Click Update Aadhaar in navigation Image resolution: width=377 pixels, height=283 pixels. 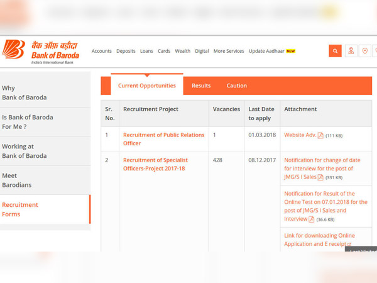pos(266,51)
